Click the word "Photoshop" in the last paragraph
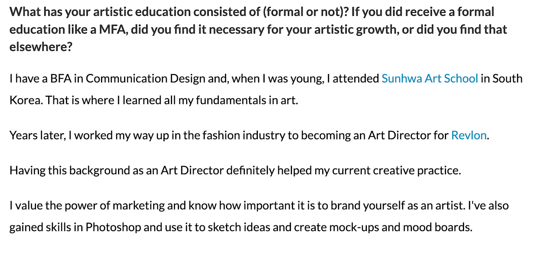Screen dimensions: 540x274 click(113, 228)
